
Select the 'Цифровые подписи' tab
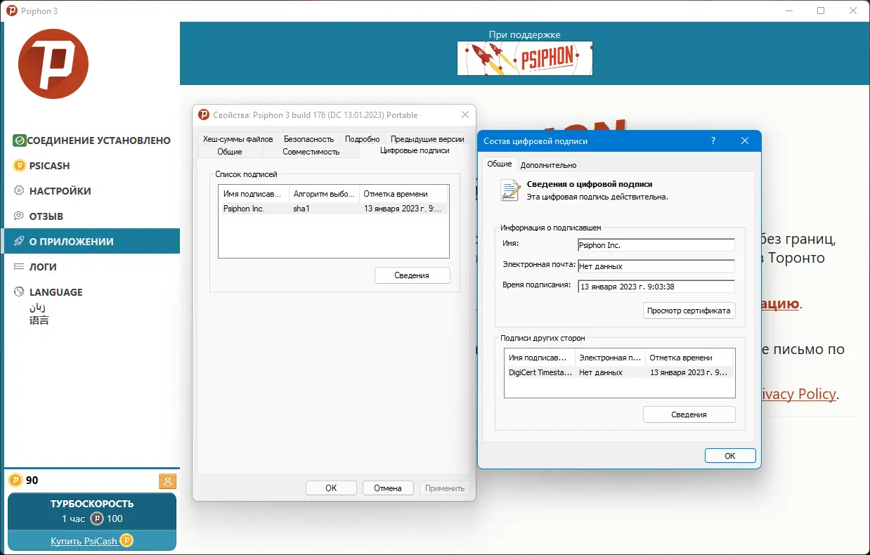[x=415, y=150]
